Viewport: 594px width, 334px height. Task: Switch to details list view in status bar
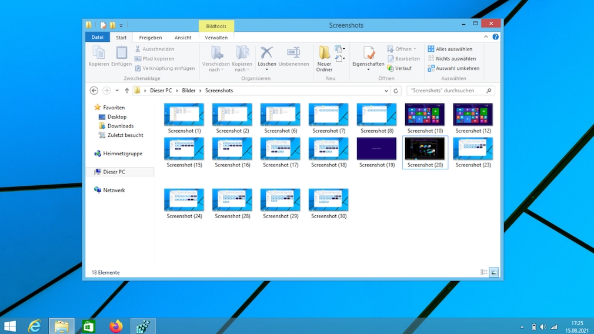coord(484,273)
